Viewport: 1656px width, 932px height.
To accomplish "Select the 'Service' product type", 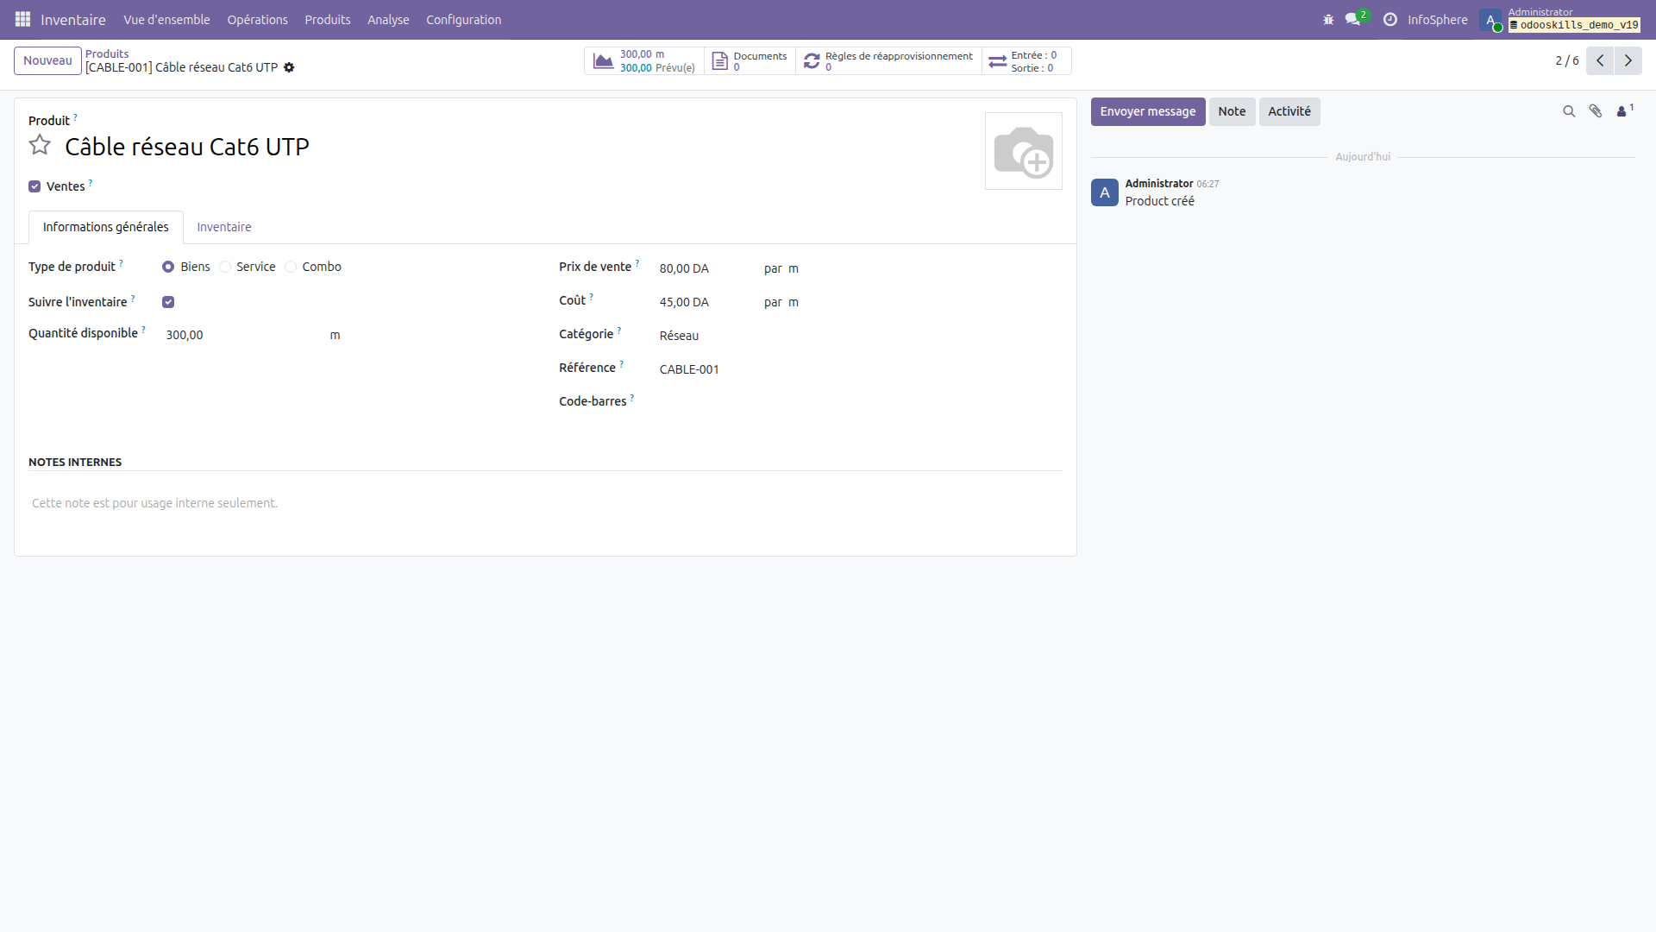I will tap(225, 267).
